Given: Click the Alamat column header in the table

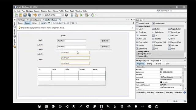Looking at the screenshot, I should pyautogui.click(x=99, y=69).
